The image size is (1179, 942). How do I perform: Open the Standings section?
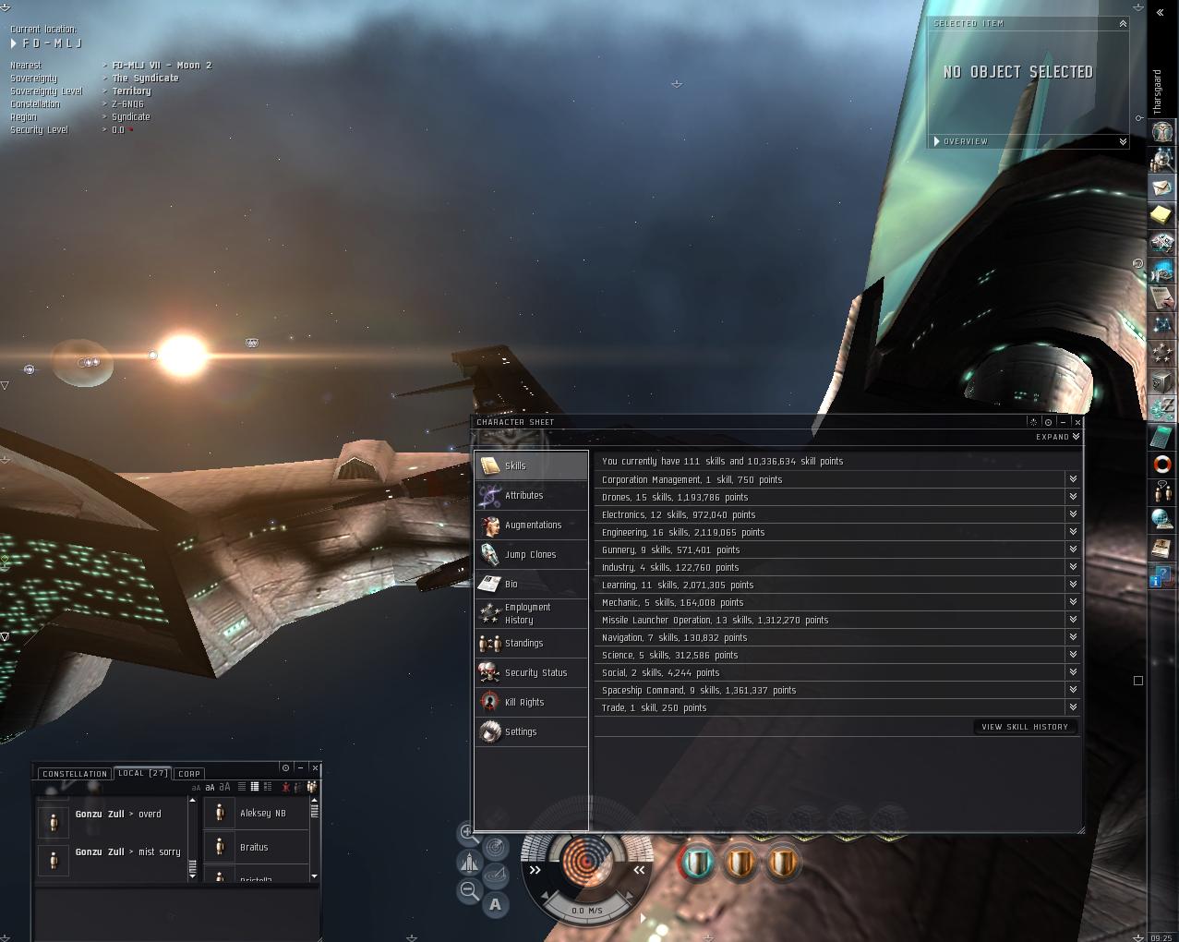point(531,644)
